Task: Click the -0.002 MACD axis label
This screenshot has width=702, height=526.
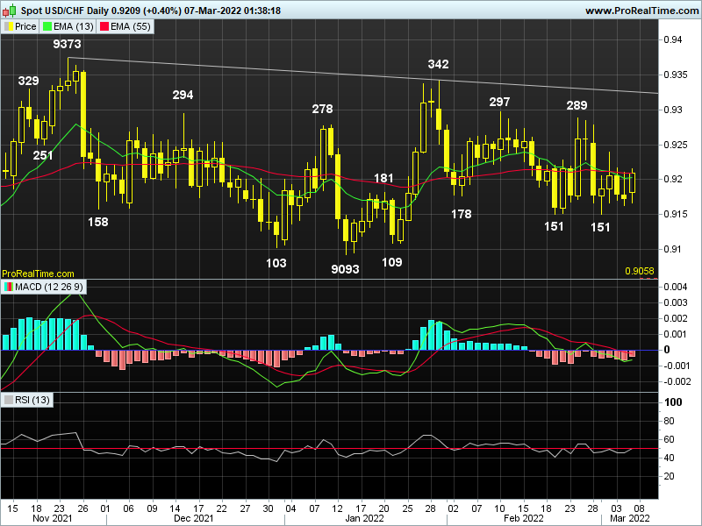Action: (x=677, y=381)
